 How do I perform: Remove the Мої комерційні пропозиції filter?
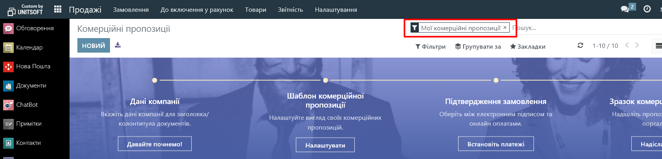[x=505, y=27]
